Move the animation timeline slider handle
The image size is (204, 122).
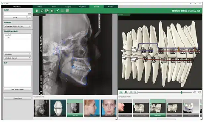click(x=181, y=92)
